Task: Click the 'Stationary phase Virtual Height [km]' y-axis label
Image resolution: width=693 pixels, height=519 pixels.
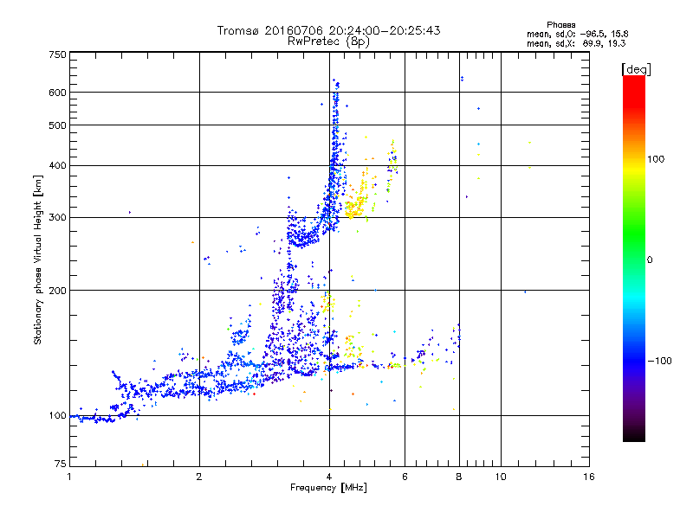Action: point(38,260)
